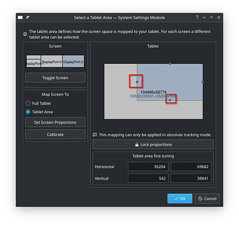239x225 pixels.
Task: Grab the left edge handle of tablet area
Action: pyautogui.click(x=137, y=82)
